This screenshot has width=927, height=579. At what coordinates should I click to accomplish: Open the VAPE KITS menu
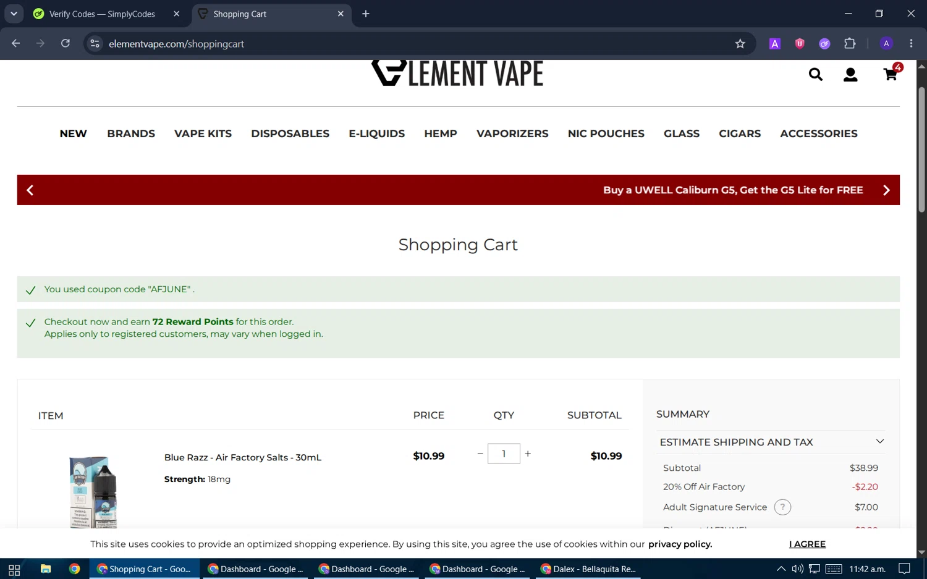(203, 133)
